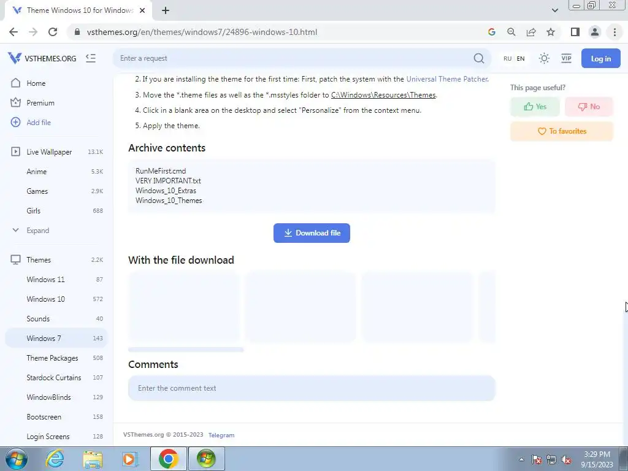Open the Bootscreen category
The image size is (628, 471).
click(56, 416)
